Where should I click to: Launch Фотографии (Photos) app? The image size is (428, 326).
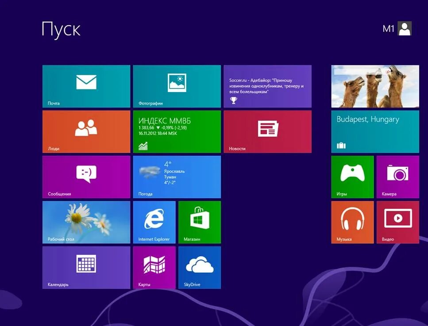177,86
